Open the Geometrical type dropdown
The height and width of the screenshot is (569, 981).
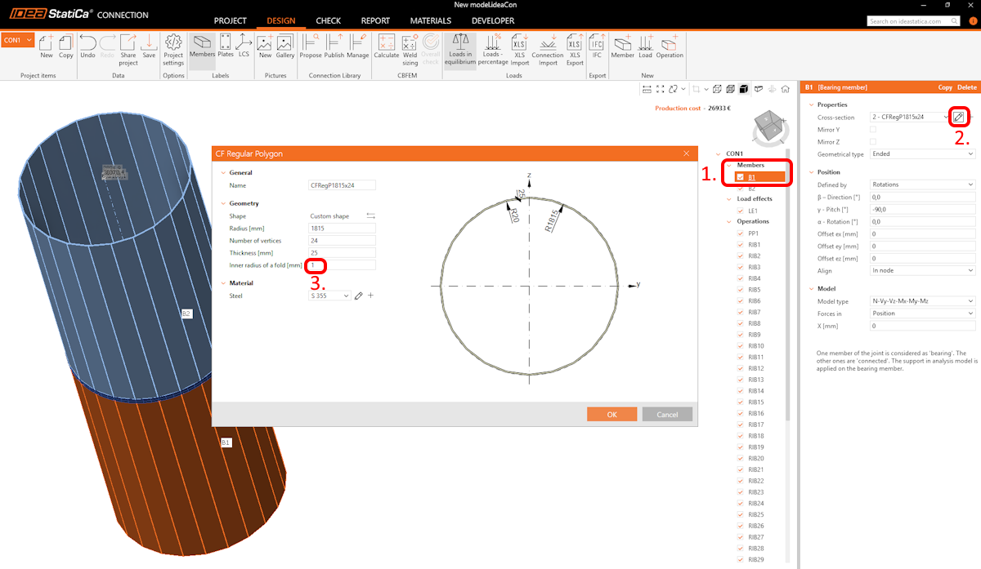922,154
